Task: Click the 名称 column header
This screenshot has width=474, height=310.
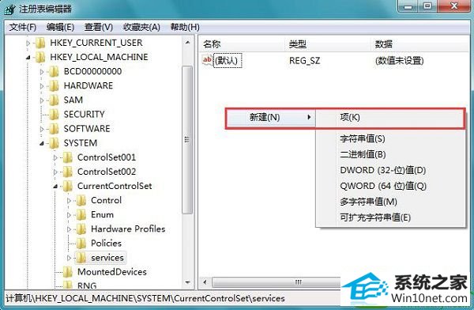Action: 242,44
